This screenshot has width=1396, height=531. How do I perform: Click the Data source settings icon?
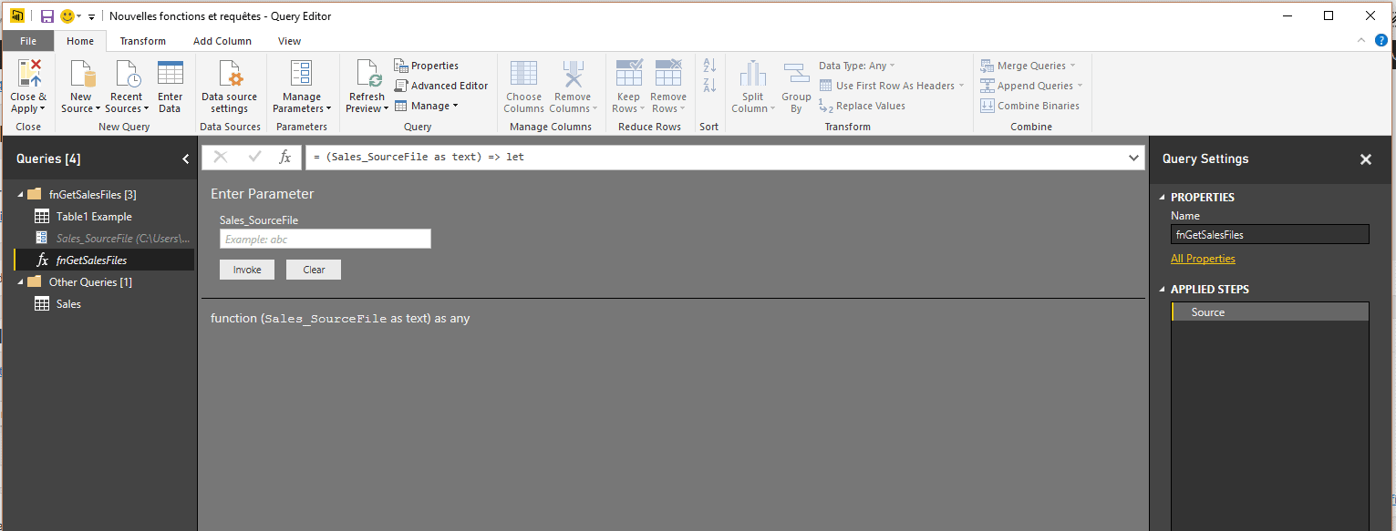click(229, 74)
